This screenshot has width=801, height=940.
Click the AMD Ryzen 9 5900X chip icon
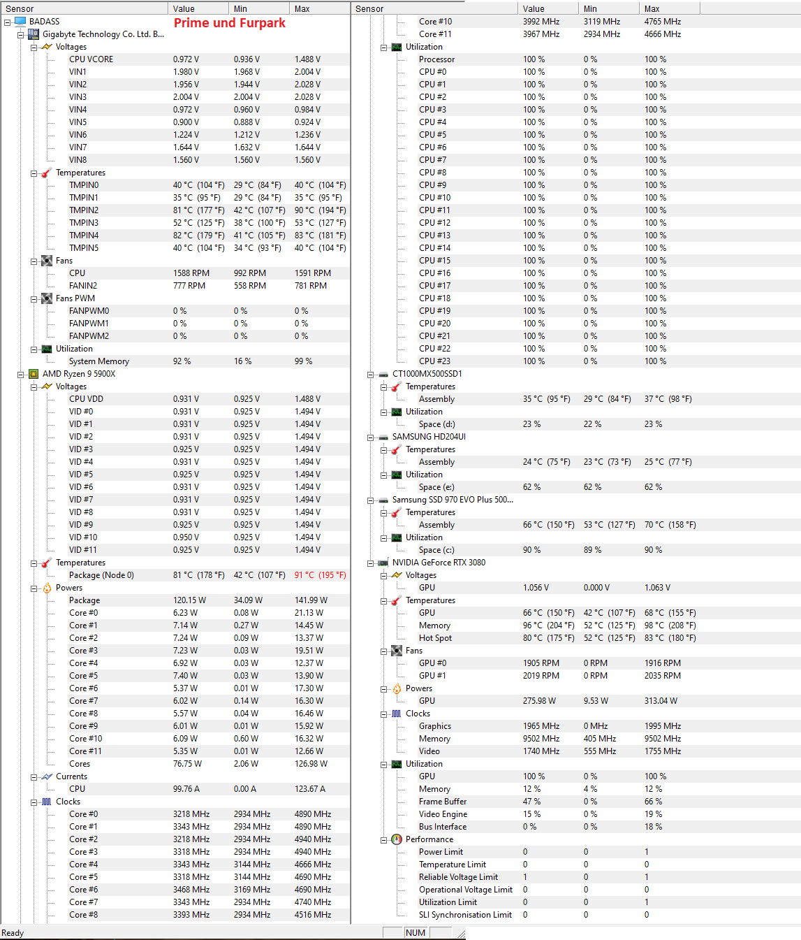34,374
